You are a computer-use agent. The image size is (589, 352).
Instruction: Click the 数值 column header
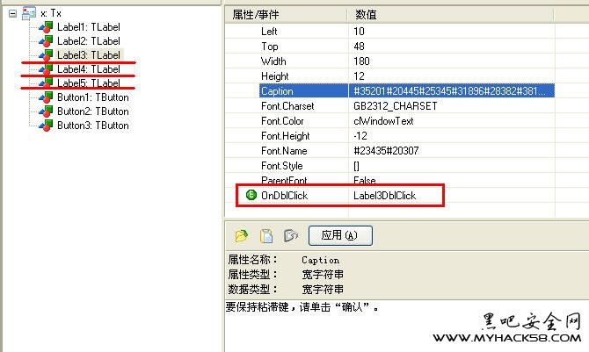[x=367, y=15]
